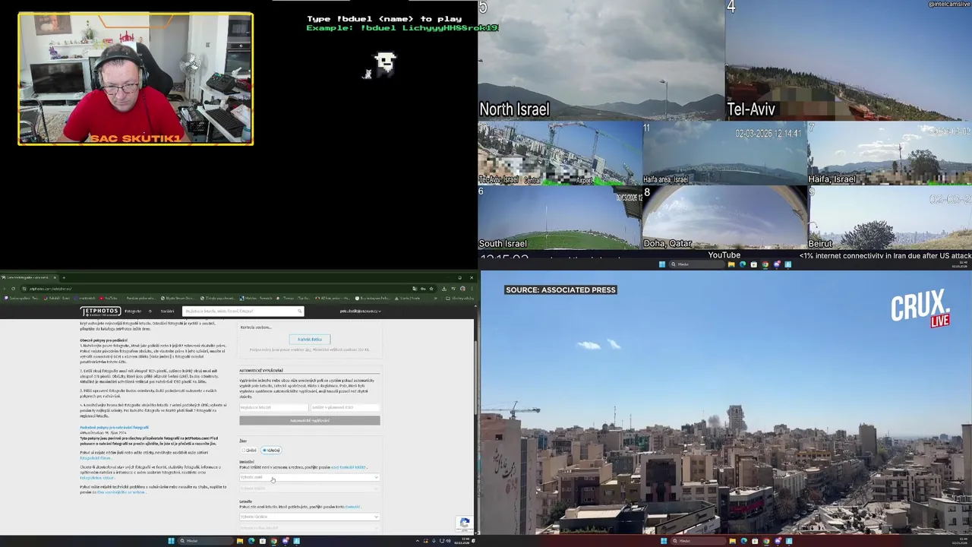Image resolution: width=972 pixels, height=547 pixels.
Task: Click the JetPhotos logo in site header
Action: (x=101, y=311)
